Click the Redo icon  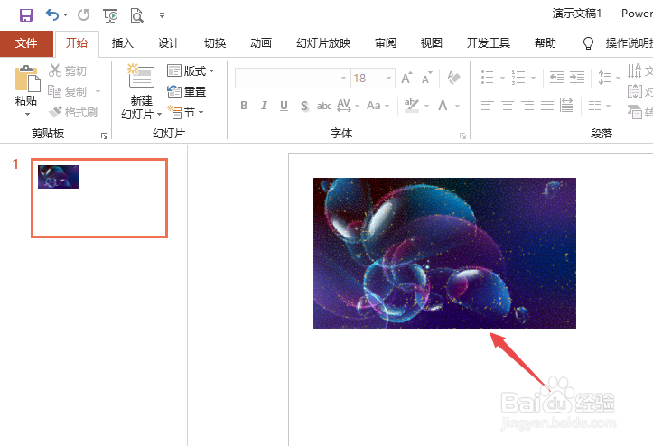[x=84, y=15]
